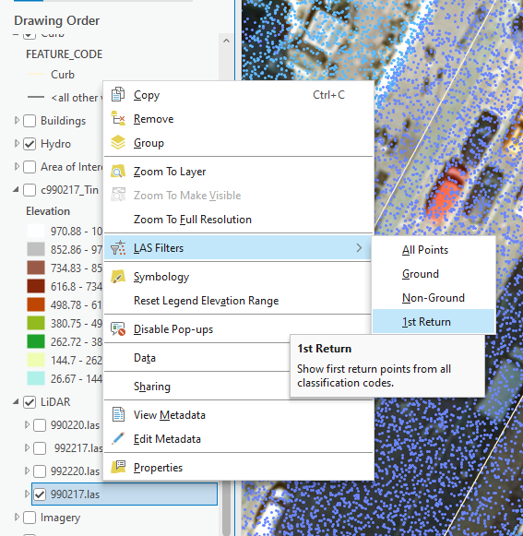Choose Reset Legend Elevation Range
The width and height of the screenshot is (523, 536).
coord(238,301)
